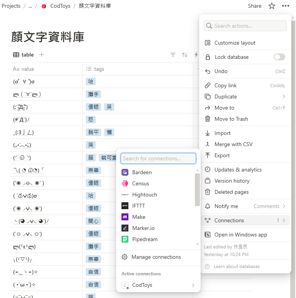The image size is (296, 298).
Task: Toggle the Lock database switch
Action: (279, 57)
